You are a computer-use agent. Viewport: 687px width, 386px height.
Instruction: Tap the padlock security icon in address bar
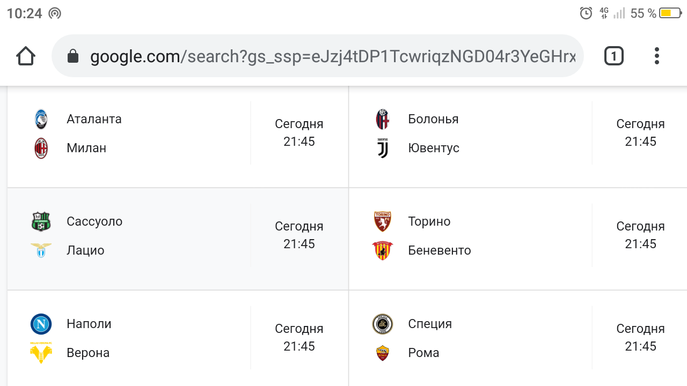72,55
